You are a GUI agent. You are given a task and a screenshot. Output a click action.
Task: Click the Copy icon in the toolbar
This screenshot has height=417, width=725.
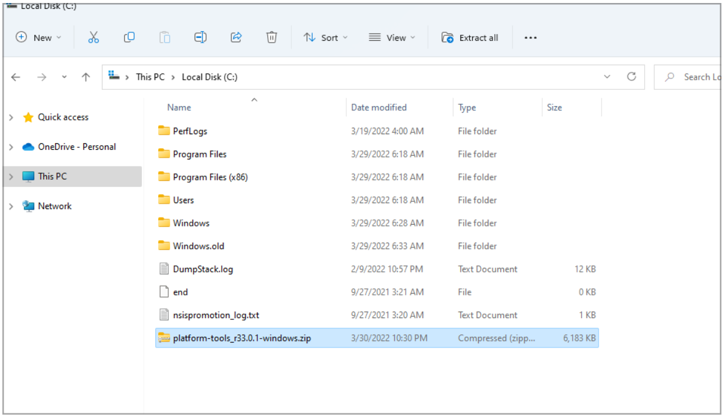(x=129, y=37)
